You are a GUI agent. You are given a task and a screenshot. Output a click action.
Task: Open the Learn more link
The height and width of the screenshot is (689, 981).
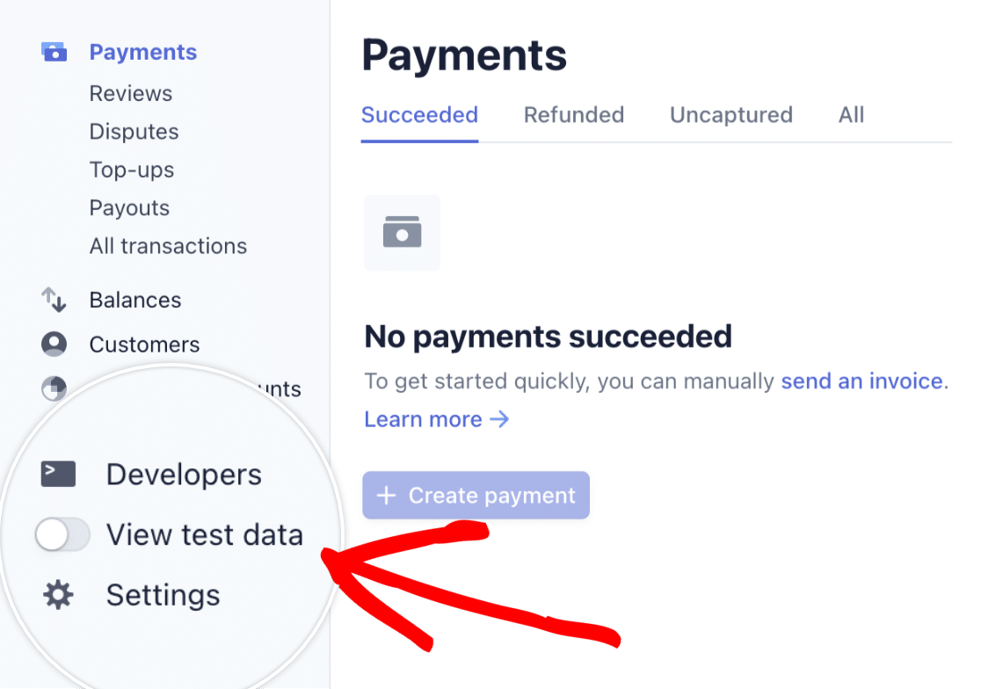(x=436, y=419)
